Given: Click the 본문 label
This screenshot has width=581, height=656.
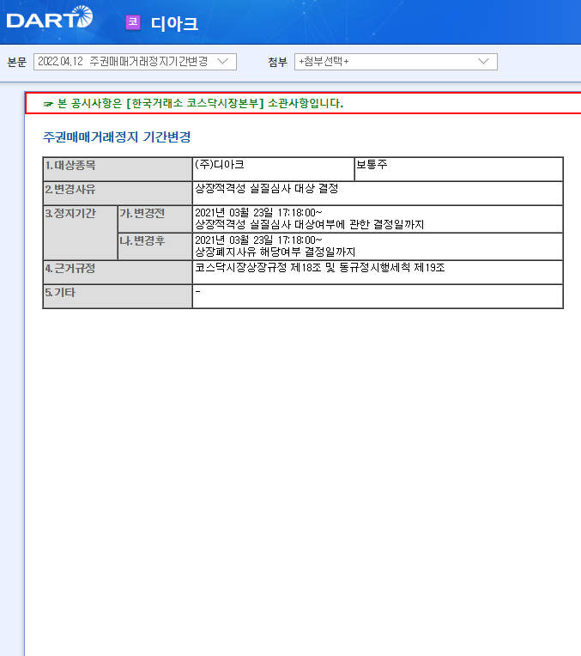Looking at the screenshot, I should point(17,62).
